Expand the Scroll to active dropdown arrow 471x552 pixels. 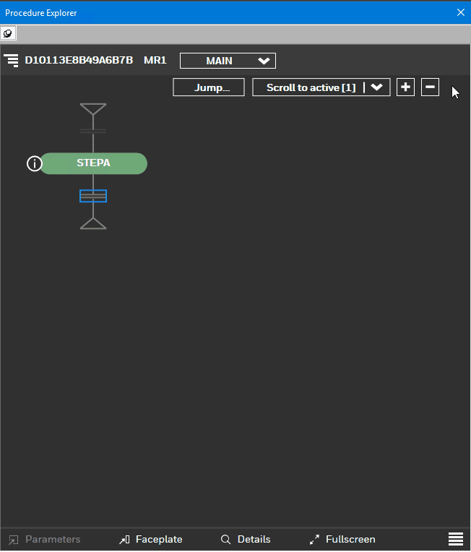pos(376,87)
